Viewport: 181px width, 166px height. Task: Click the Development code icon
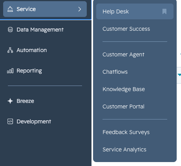pyautogui.click(x=10, y=121)
